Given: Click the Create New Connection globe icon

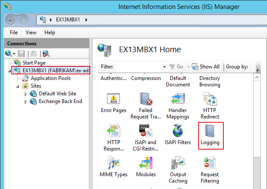Looking at the screenshot, I should [x=9, y=53].
